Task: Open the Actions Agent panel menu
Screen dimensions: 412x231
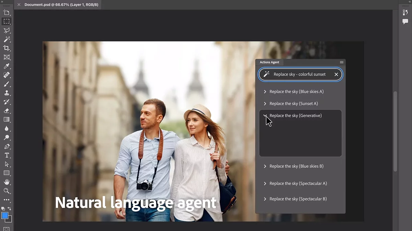Action: point(341,62)
